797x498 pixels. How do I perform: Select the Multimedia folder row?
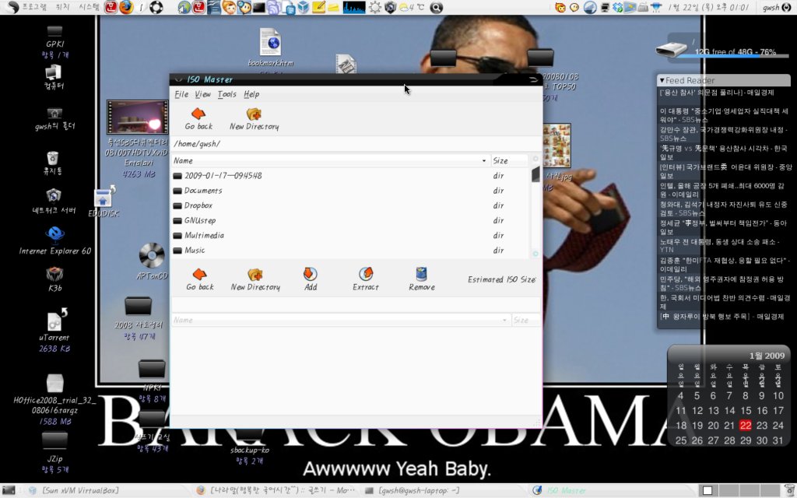click(x=351, y=235)
